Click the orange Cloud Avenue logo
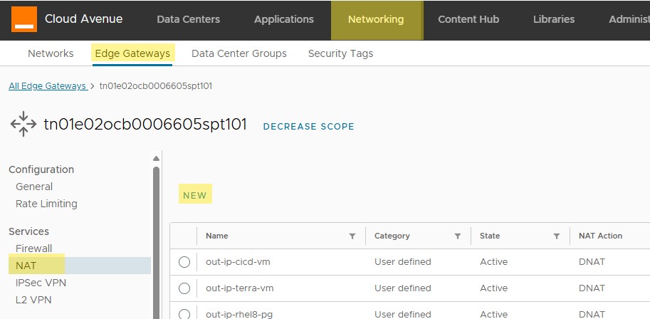This screenshot has height=319, width=650. [23, 19]
